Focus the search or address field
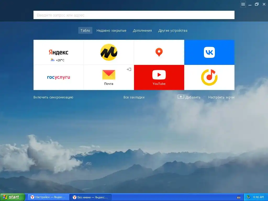This screenshot has width=268, height=201. 134,15
